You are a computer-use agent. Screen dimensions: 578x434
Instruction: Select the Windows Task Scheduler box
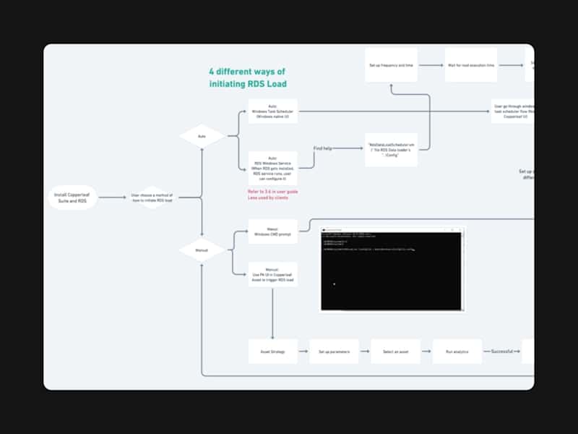click(x=273, y=111)
